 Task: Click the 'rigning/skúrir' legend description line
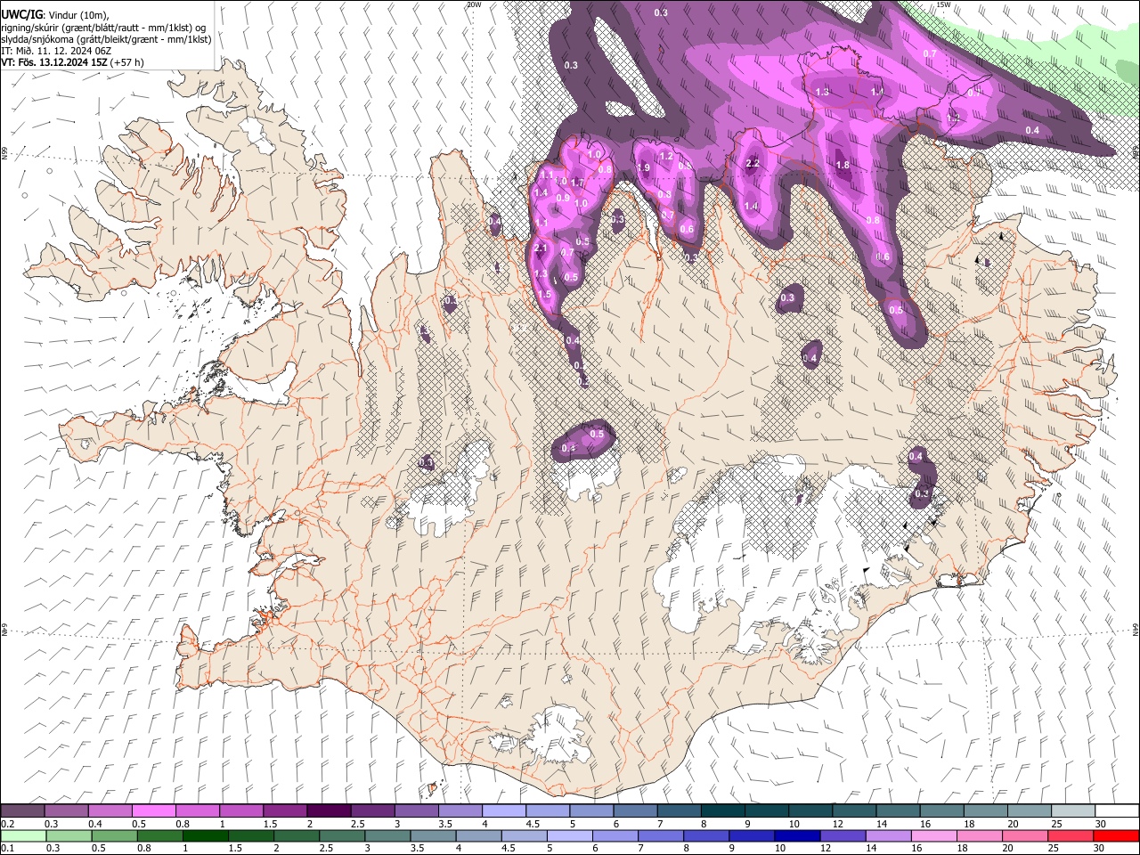coord(103,27)
